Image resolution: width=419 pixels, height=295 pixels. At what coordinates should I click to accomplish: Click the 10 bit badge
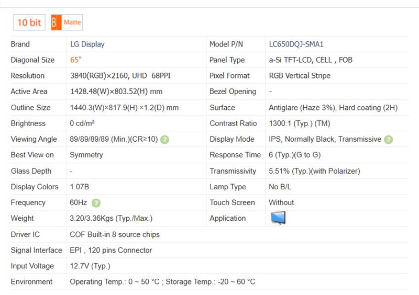click(x=29, y=22)
